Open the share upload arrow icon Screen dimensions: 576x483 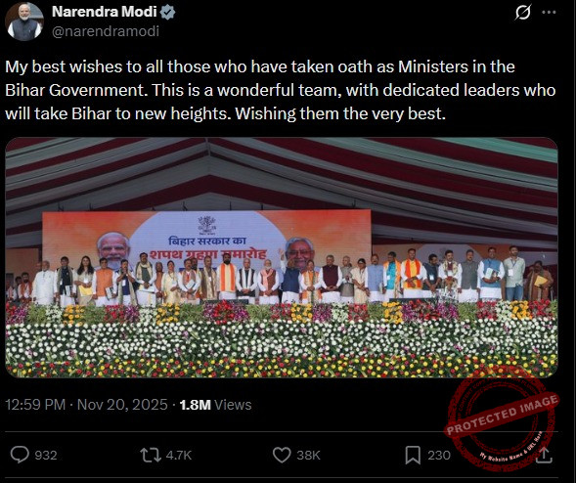point(544,455)
